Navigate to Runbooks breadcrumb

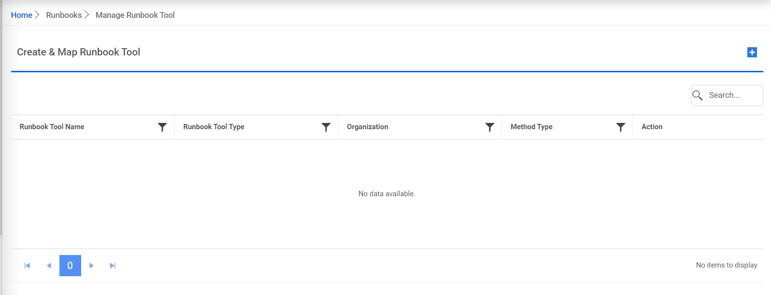click(64, 15)
